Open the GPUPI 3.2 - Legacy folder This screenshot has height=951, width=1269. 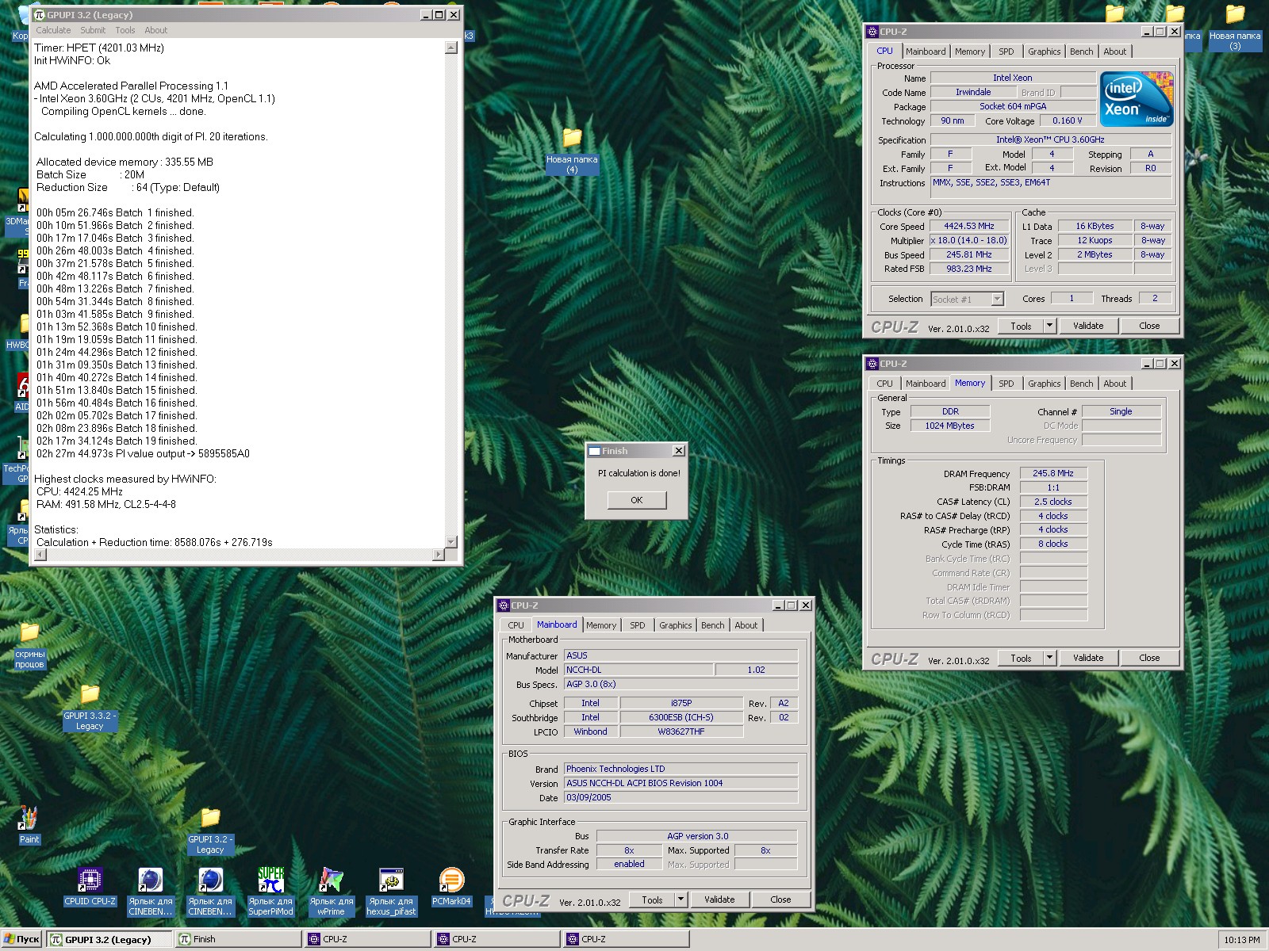210,831
